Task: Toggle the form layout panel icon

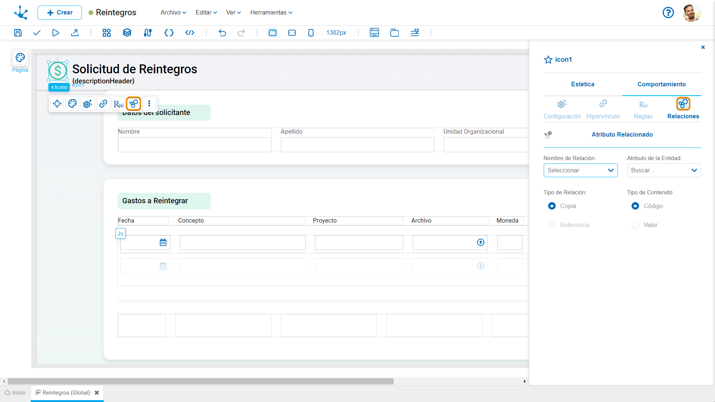Action: pos(374,33)
